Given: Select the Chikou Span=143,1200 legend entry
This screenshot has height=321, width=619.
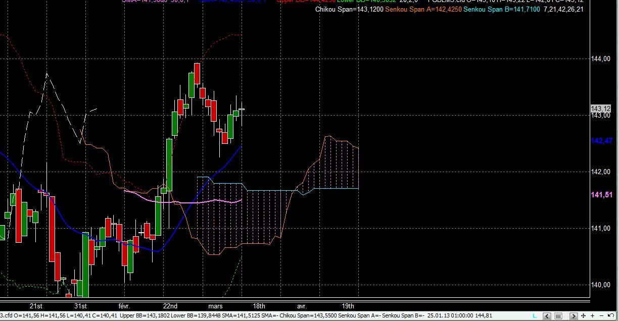Looking at the screenshot, I should pos(349,10).
